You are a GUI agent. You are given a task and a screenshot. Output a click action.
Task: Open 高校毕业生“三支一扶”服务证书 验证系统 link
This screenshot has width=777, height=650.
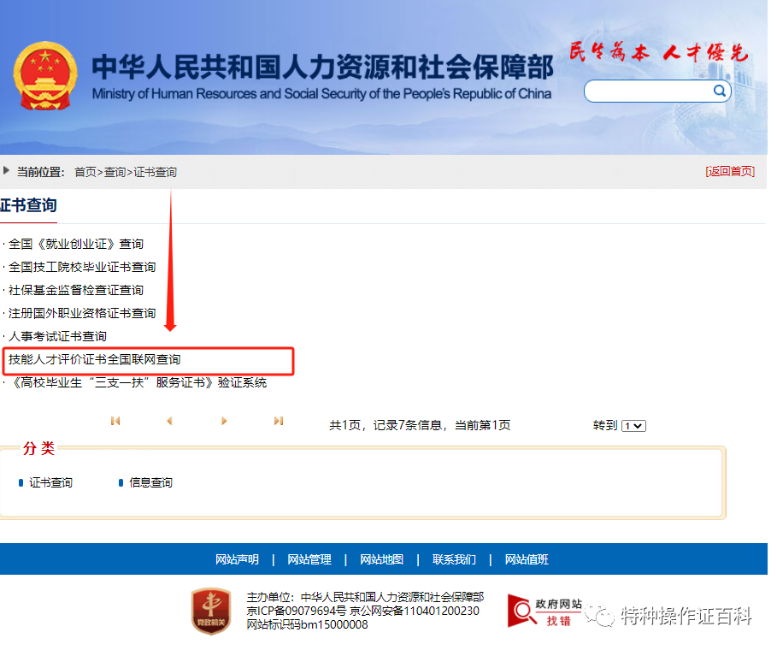[x=138, y=383]
